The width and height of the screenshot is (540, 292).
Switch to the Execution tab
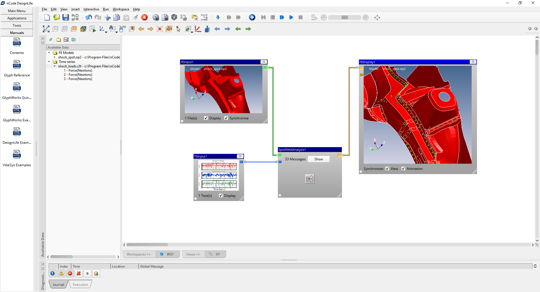(x=80, y=285)
